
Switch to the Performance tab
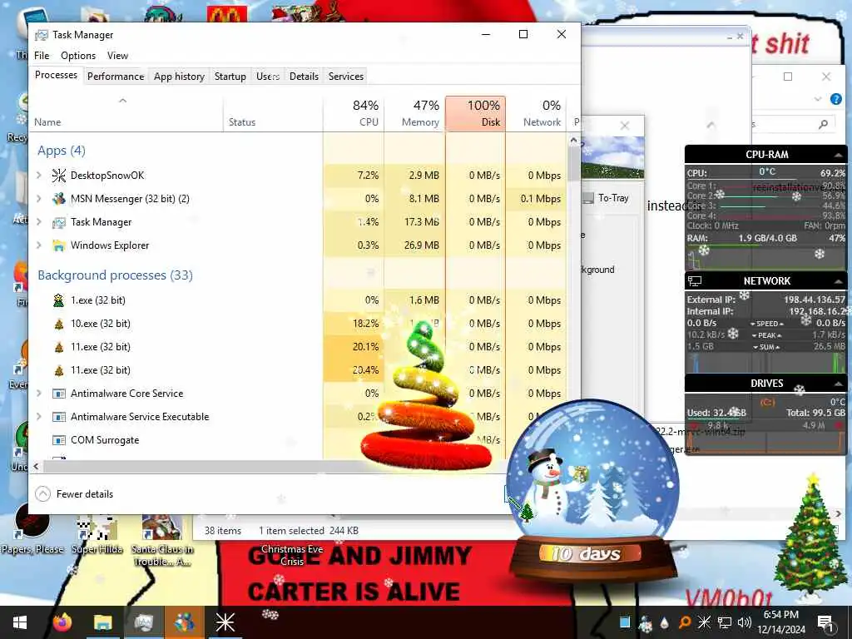click(116, 76)
